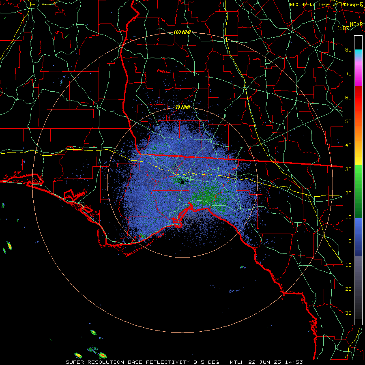Screen dimensions: 365x365
Task: Select the -10 value on the dBZ scale
Action: coord(347,265)
